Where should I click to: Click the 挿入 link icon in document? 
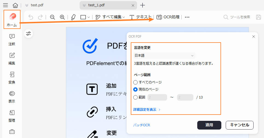[92, 112]
